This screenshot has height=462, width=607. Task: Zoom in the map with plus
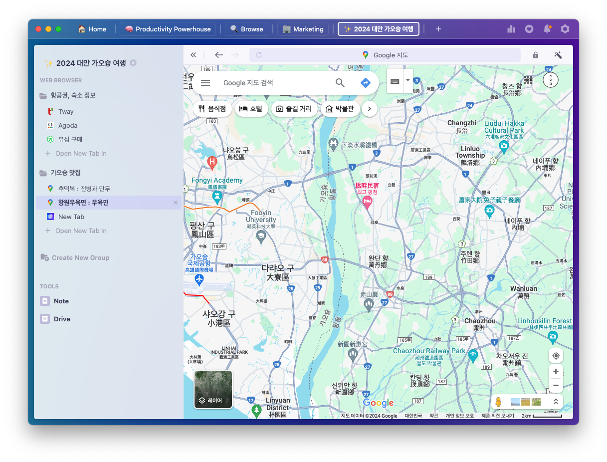click(x=556, y=372)
